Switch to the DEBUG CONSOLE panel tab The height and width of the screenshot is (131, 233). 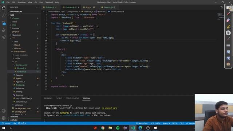pos(72,98)
